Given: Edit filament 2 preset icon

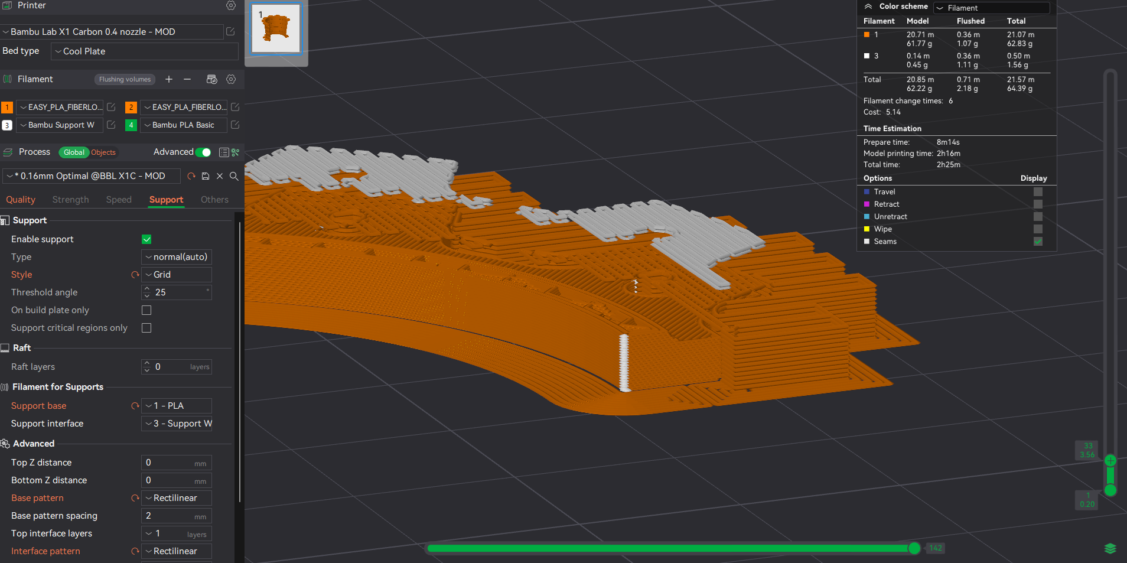Looking at the screenshot, I should pos(235,107).
